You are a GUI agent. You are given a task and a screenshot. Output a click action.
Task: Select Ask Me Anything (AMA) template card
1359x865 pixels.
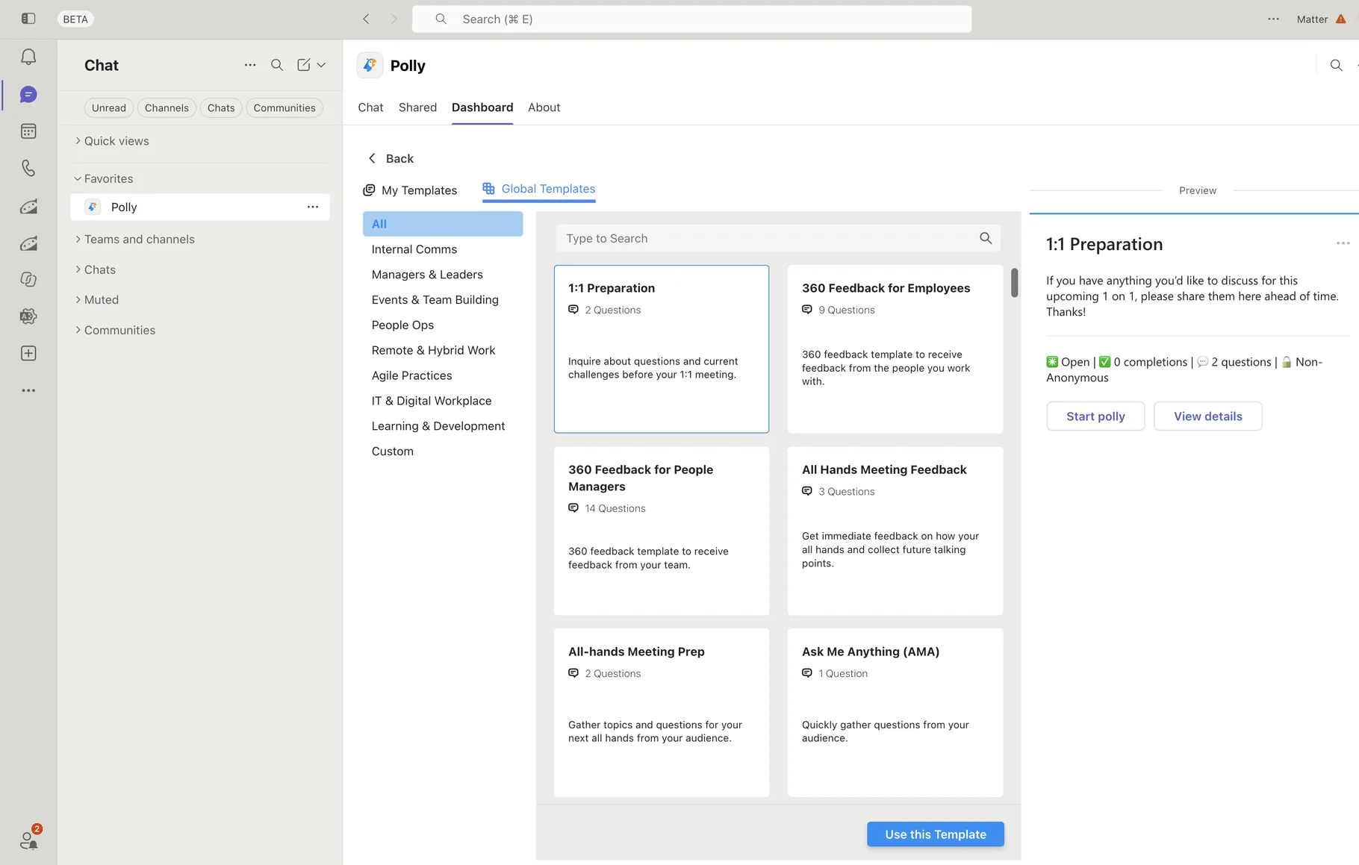coord(895,713)
